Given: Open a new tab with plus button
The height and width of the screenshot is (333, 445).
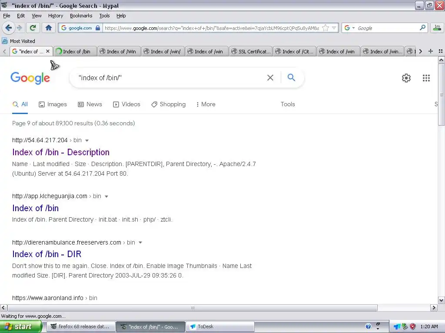Looking at the screenshot, I should point(431,51).
